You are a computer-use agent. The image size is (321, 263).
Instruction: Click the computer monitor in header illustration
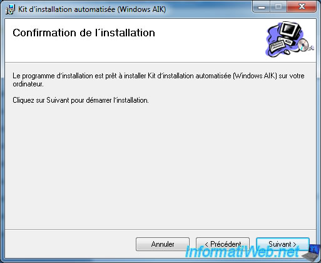point(290,31)
